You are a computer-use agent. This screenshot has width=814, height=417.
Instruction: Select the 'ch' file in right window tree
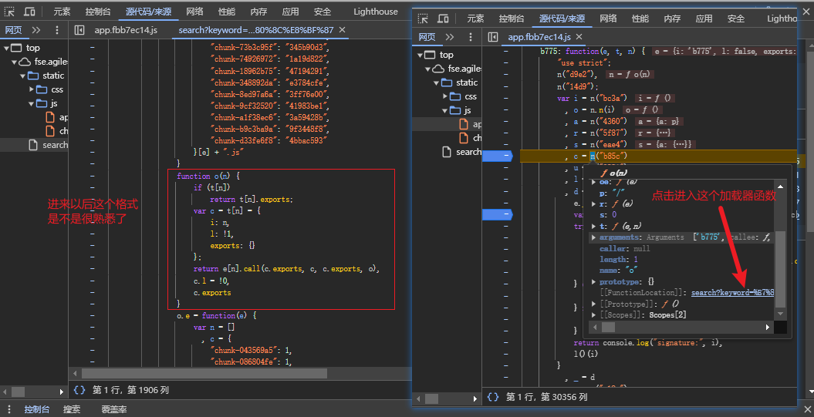click(470, 137)
